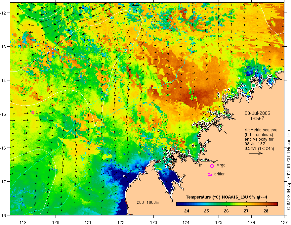Click the '0.5m/s (1kt 24h)' text

(x=259, y=149)
